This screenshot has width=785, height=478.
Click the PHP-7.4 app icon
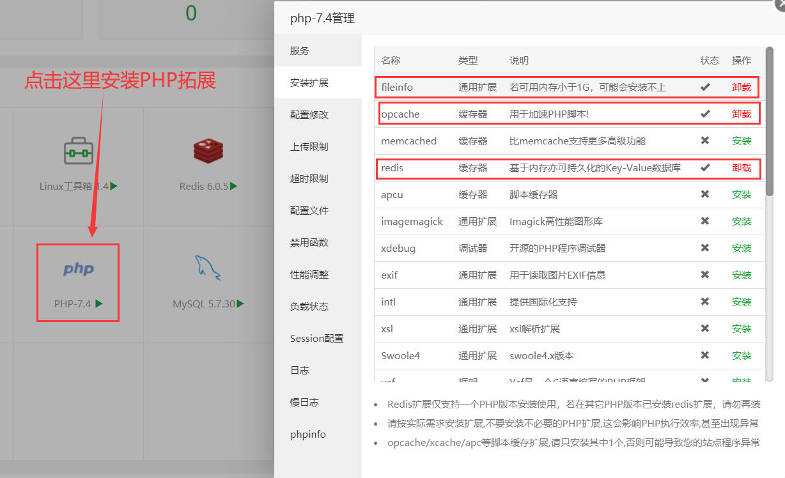pos(79,270)
